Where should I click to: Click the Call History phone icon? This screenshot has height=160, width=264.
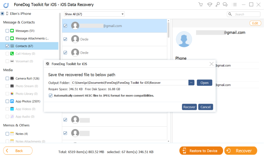tap(12, 53)
